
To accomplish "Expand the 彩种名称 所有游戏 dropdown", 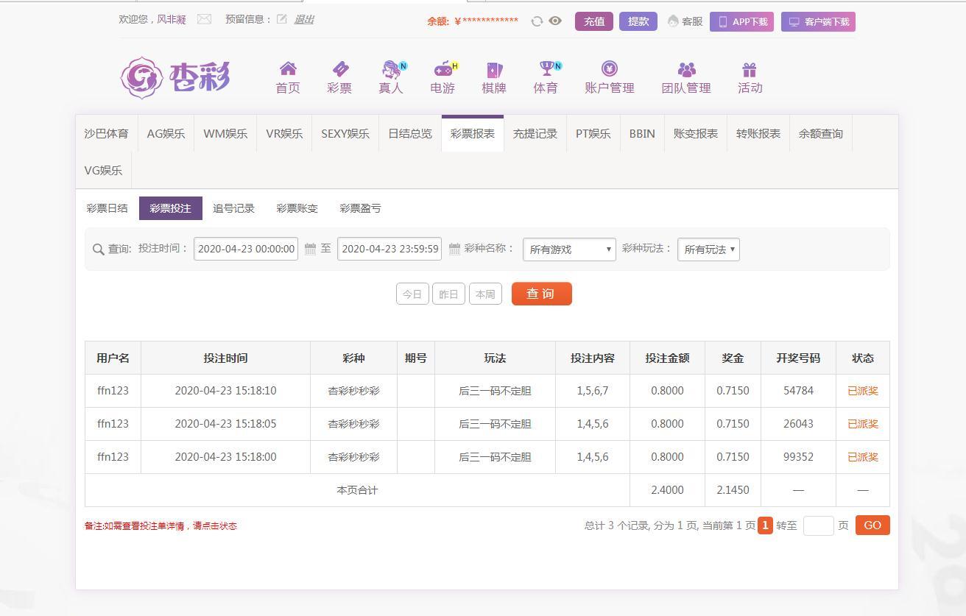I will click(x=569, y=249).
